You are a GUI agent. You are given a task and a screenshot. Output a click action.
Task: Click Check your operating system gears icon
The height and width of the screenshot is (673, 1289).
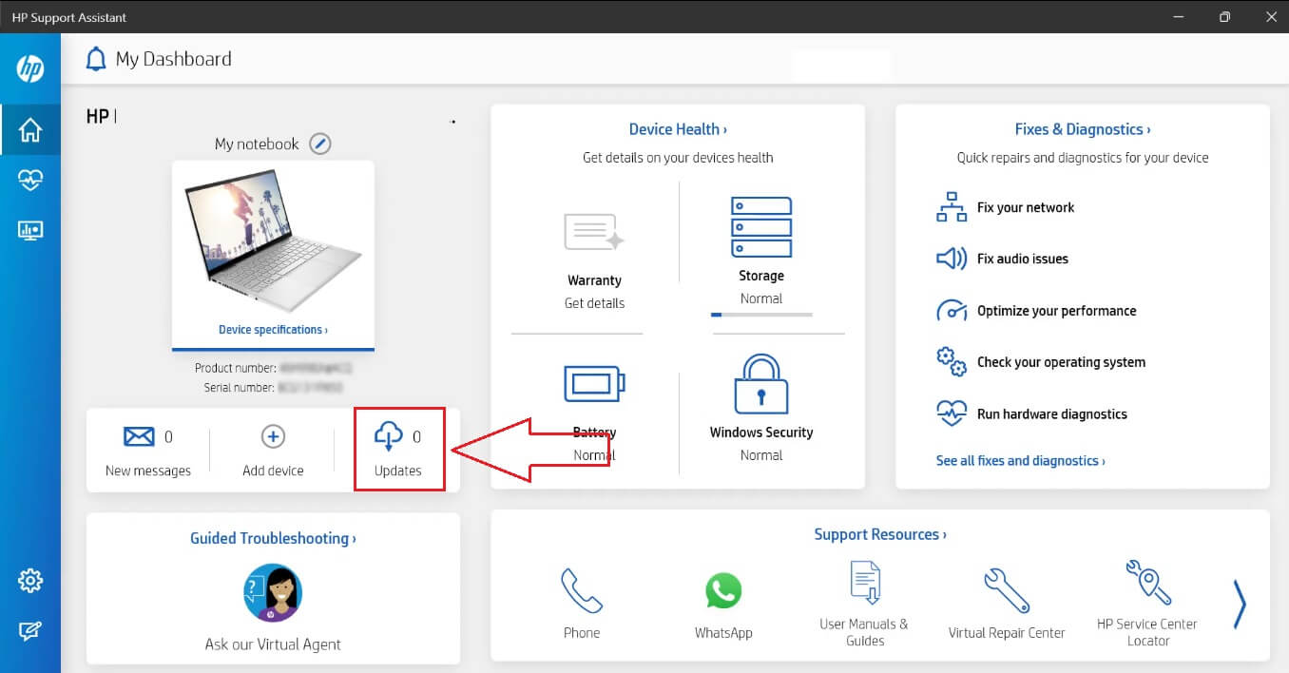(952, 362)
